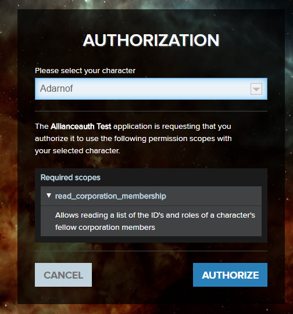This screenshot has width=293, height=314.
Task: Click the Adarnof character selection field
Action: pyautogui.click(x=151, y=89)
